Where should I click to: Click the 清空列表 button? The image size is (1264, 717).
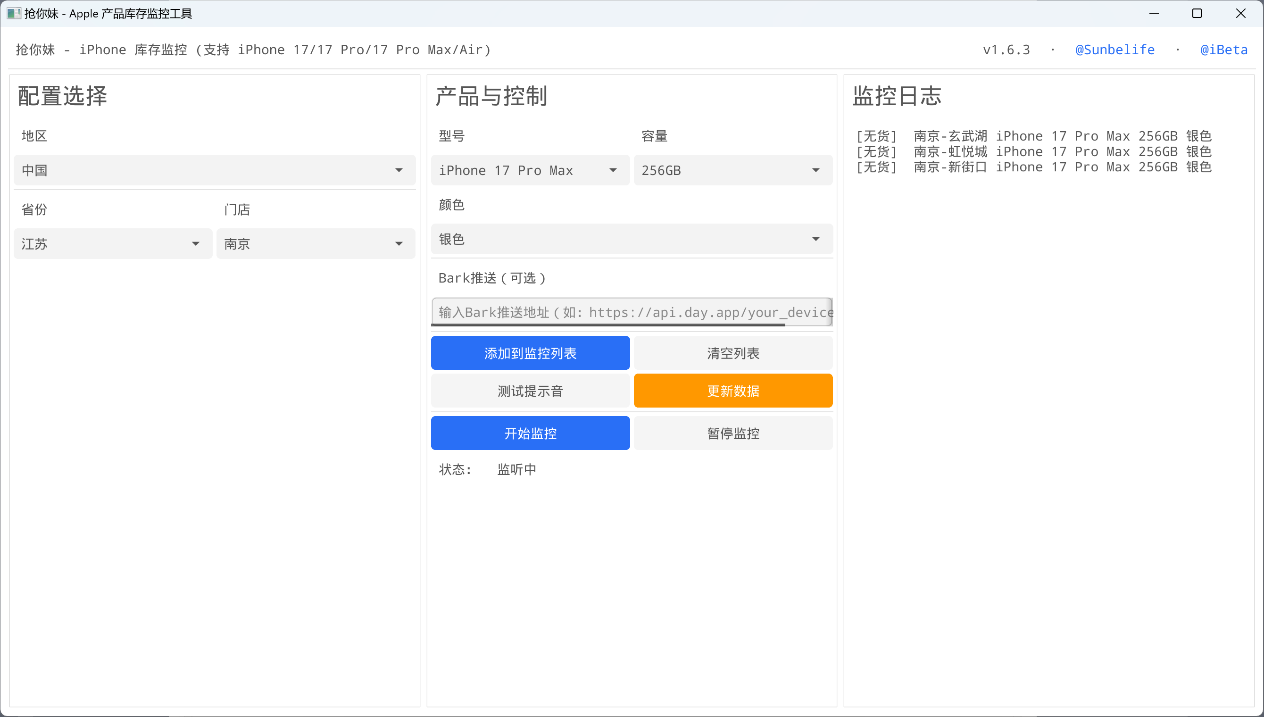732,353
